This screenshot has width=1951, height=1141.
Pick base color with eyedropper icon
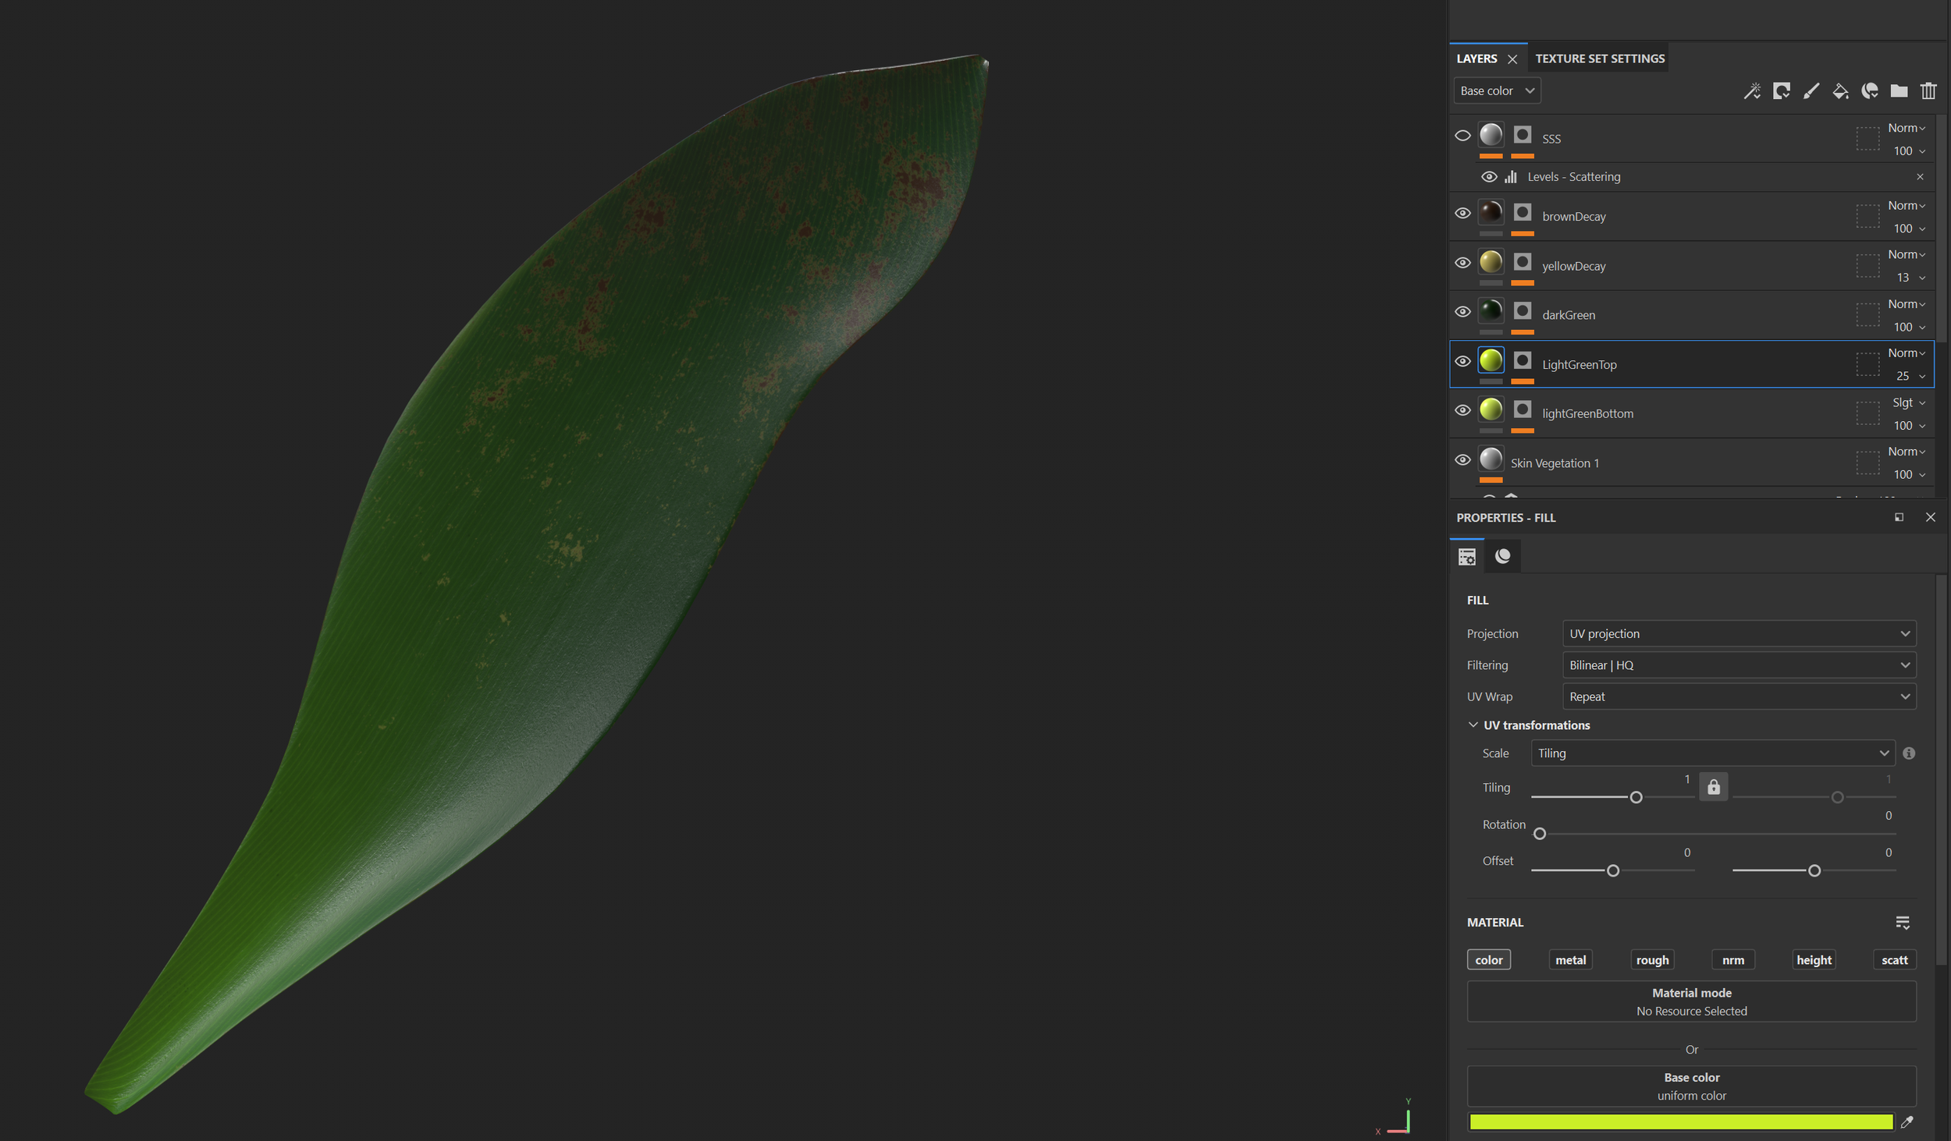1907,1122
